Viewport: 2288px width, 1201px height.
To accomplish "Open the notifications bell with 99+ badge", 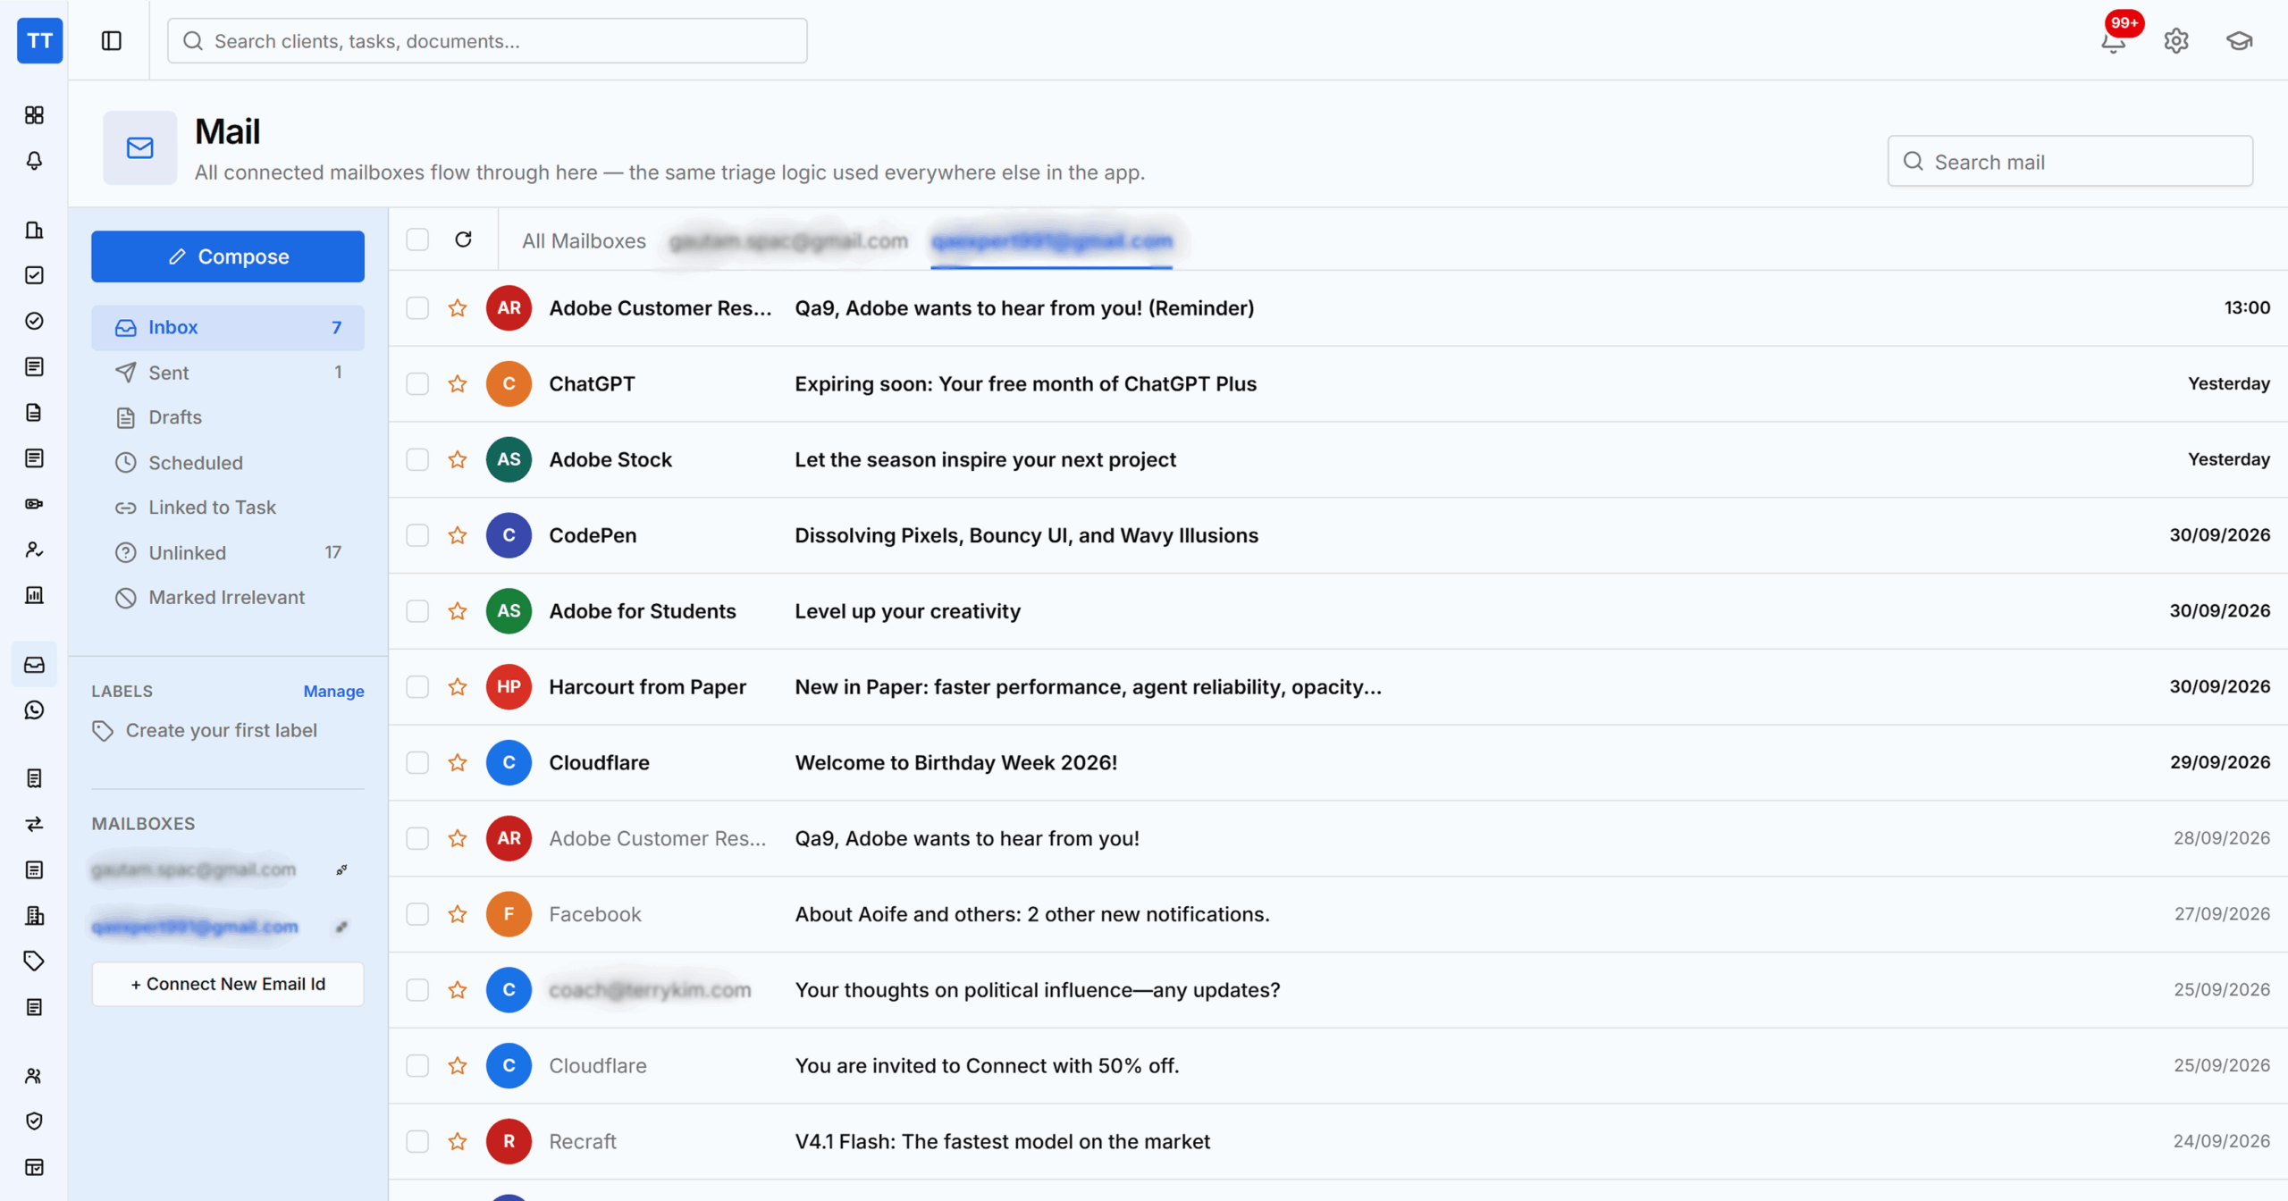I will (2114, 41).
